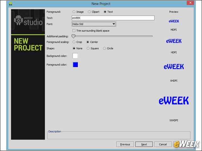
Task: Click the Next button
Action: point(144,144)
